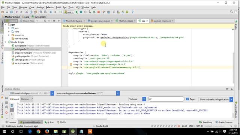Open the Help question mark icon
This screenshot has width=240, height=135.
(x=132, y=12)
